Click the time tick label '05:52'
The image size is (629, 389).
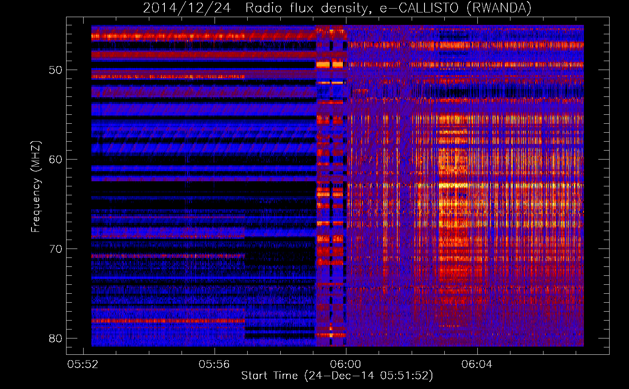coord(83,364)
